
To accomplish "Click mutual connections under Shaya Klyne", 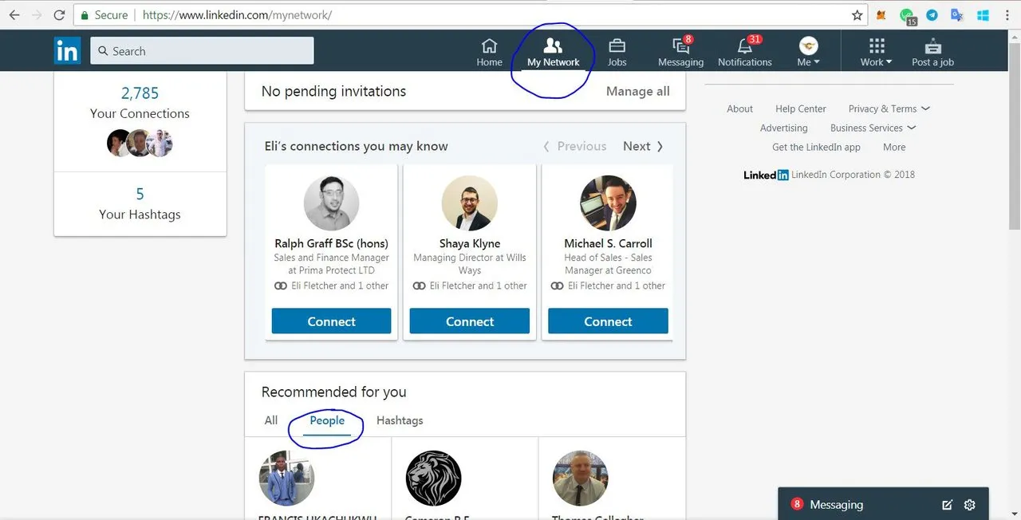I will (469, 286).
